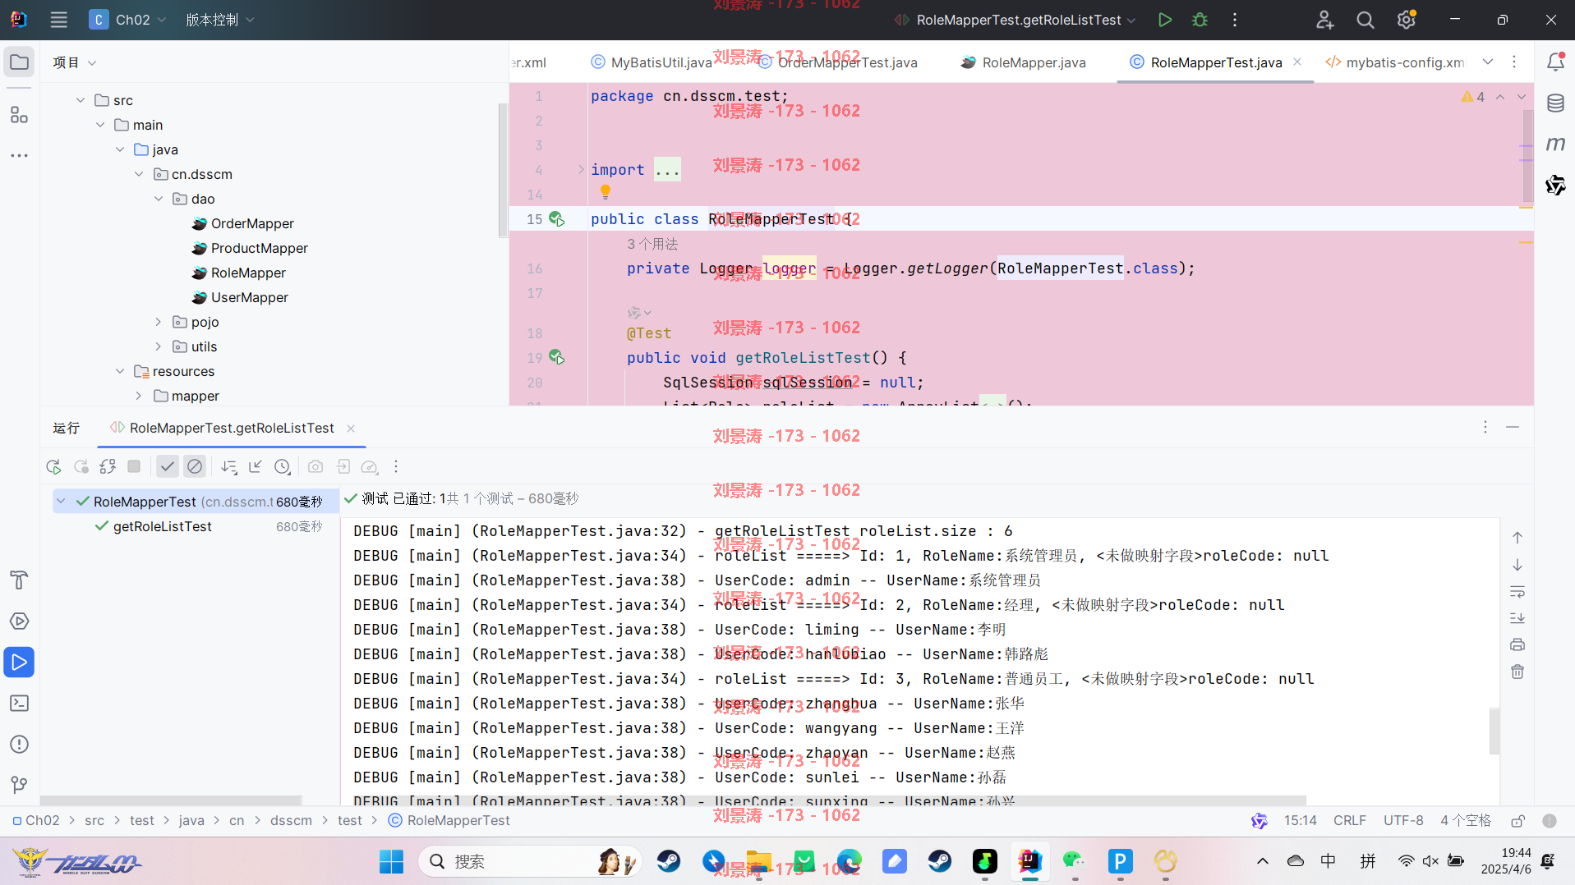Print console output with printer icon
The image size is (1575, 885).
[1517, 644]
